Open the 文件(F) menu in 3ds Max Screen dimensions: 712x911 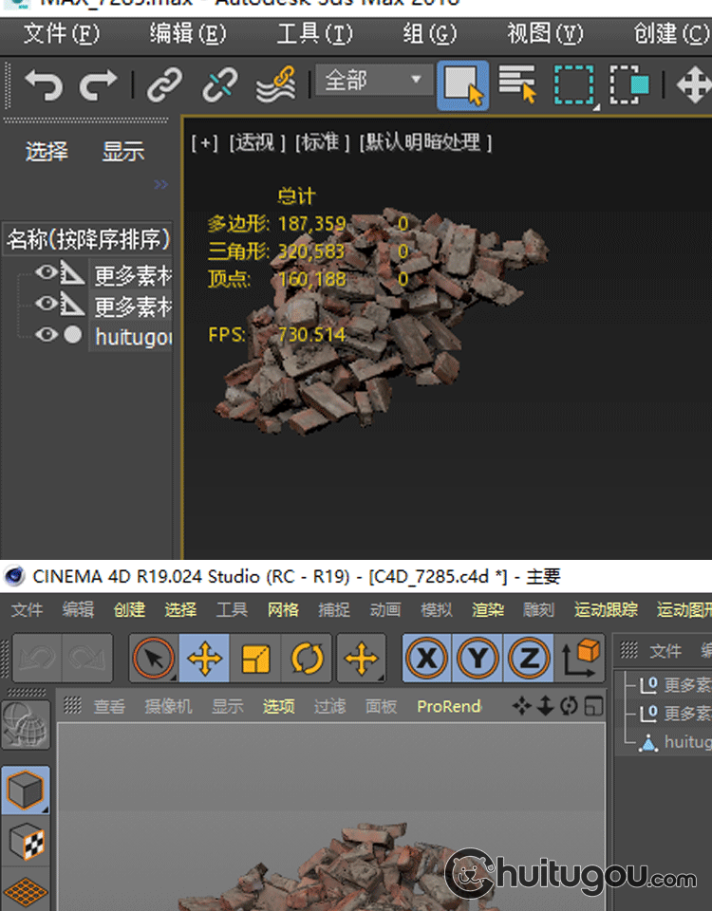click(61, 34)
